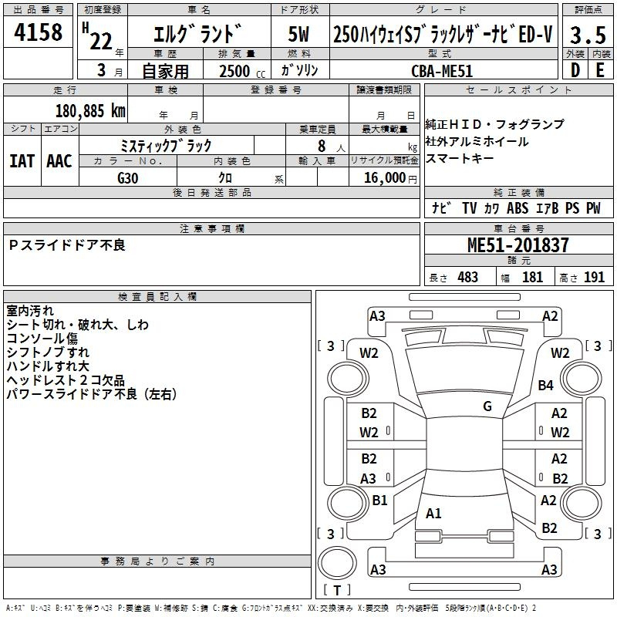The image size is (617, 617).
Task: Select the recycle deposit 16,000円
Action: (390, 178)
